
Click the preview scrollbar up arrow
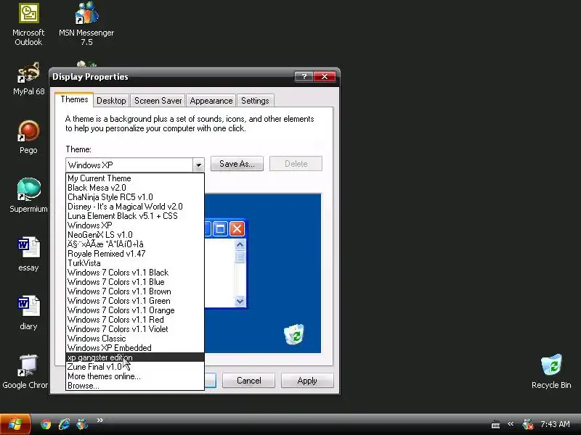click(x=240, y=244)
